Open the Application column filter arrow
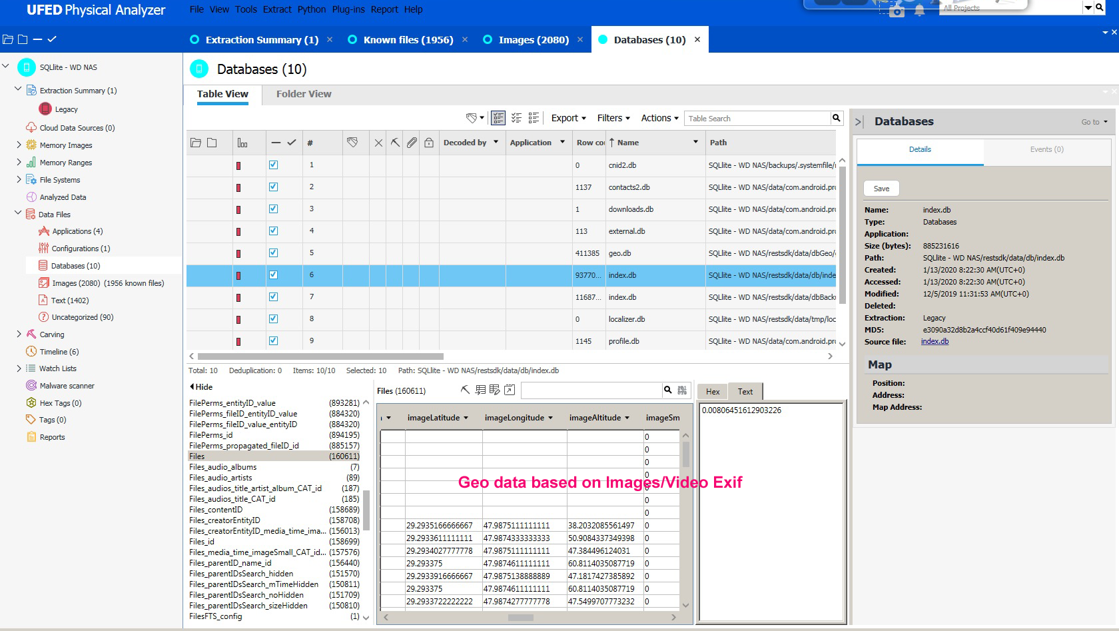The image size is (1119, 631). coord(562,142)
